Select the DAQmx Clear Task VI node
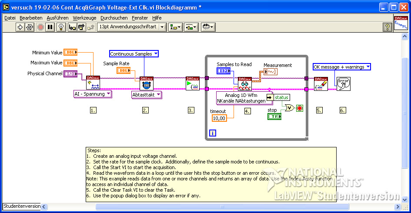The height and width of the screenshot is (213, 411). point(321,84)
